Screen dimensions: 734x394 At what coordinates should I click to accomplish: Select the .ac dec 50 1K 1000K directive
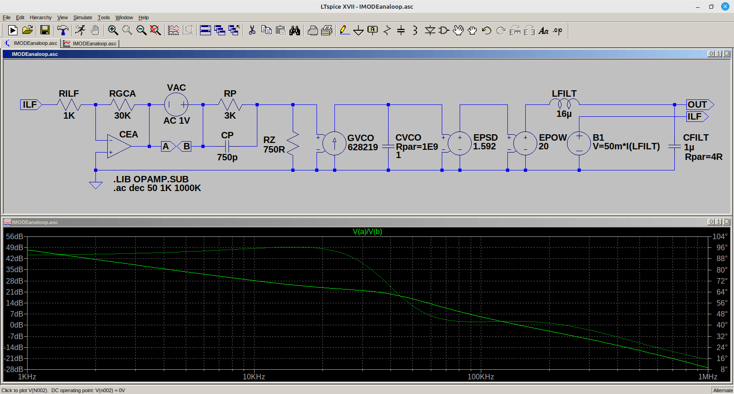157,188
